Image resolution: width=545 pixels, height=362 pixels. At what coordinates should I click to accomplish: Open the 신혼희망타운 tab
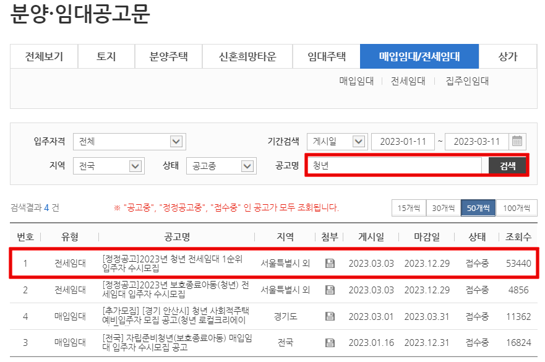(247, 56)
